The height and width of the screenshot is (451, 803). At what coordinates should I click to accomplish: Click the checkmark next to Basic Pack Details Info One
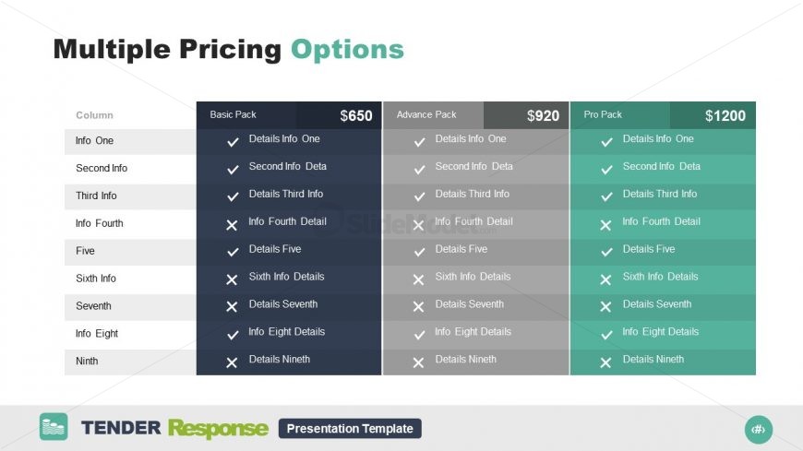coord(233,142)
